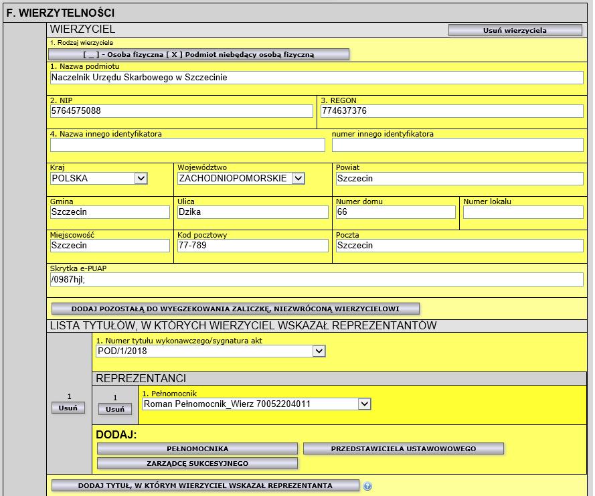Viewport: 595px width, 496px height.
Task: Click the Gmina field with Szczecin
Action: (110, 212)
